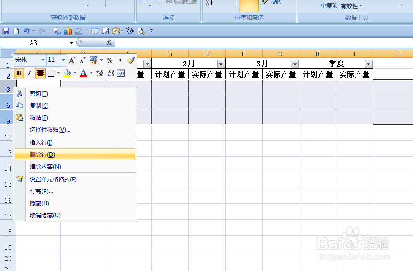This screenshot has height=271, width=413.
Task: Save the workbook from Quick Access Toolbar
Action: (6, 31)
